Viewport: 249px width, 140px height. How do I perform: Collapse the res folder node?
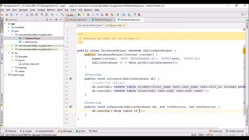(9, 53)
